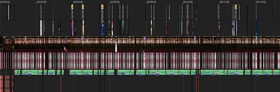Select the orange clip labeled P
Viewport: 280px width, 92px height.
click(83, 7)
